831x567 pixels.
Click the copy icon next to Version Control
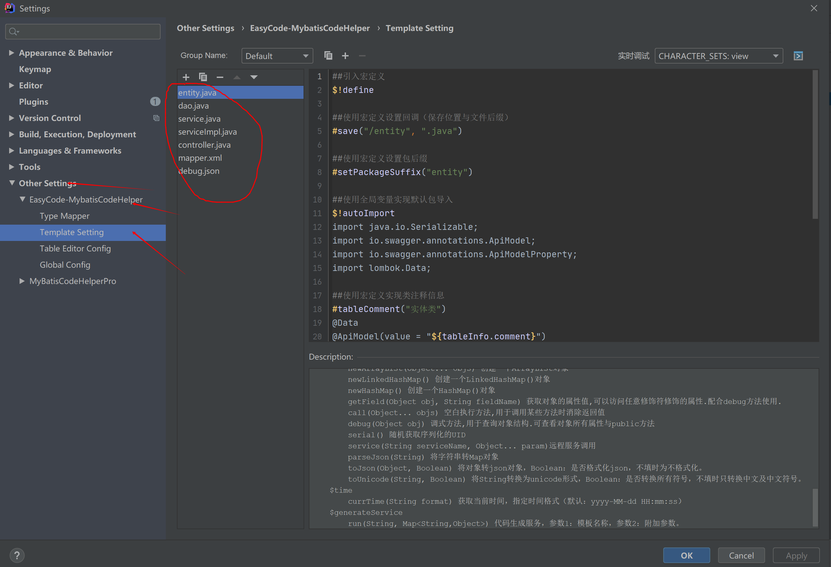(156, 118)
